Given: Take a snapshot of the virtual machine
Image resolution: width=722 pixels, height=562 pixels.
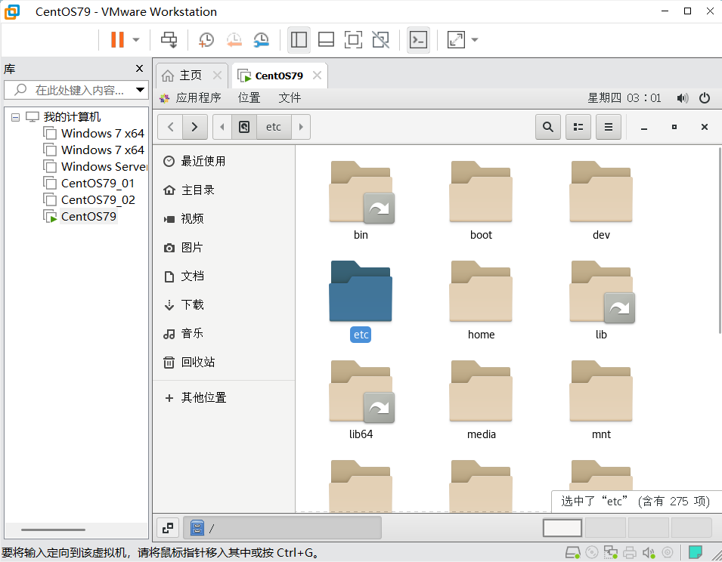Looking at the screenshot, I should click(x=206, y=39).
